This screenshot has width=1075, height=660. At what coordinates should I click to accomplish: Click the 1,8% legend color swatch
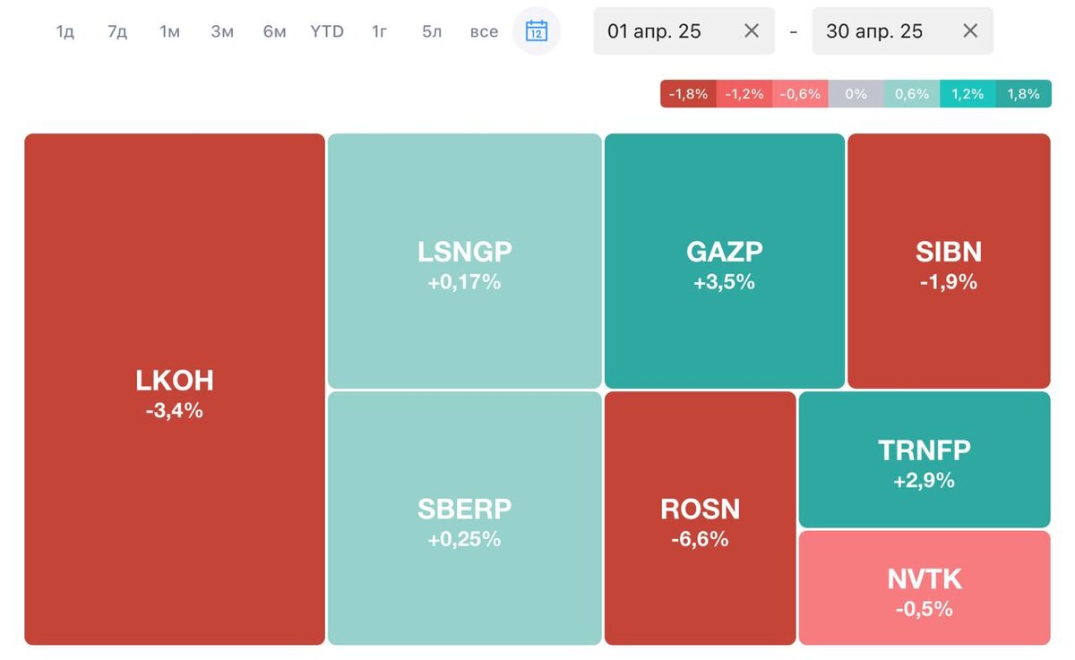pyautogui.click(x=1024, y=94)
